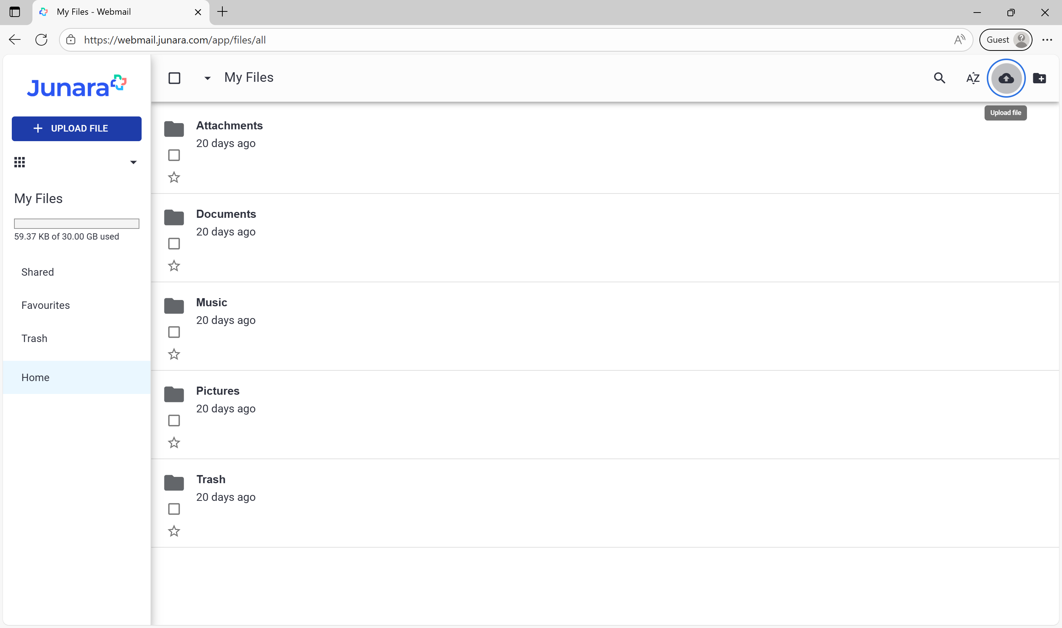Create a new folder with the folder-plus icon
1062x628 pixels.
1039,78
